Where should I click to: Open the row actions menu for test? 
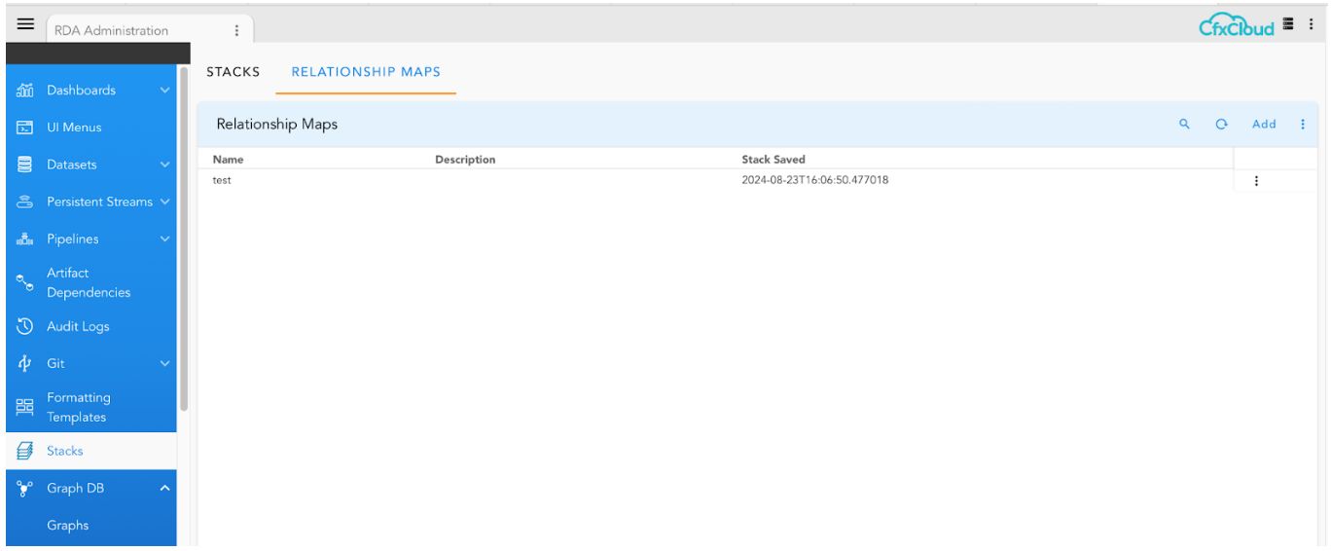click(1256, 181)
